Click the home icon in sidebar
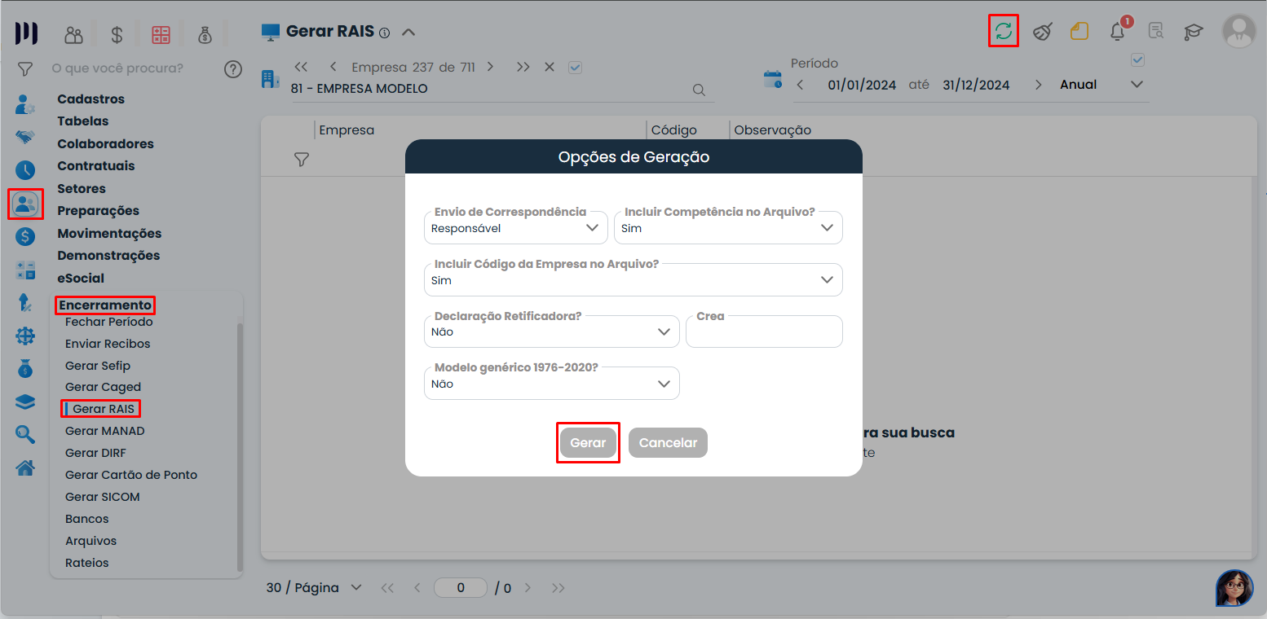 (25, 468)
